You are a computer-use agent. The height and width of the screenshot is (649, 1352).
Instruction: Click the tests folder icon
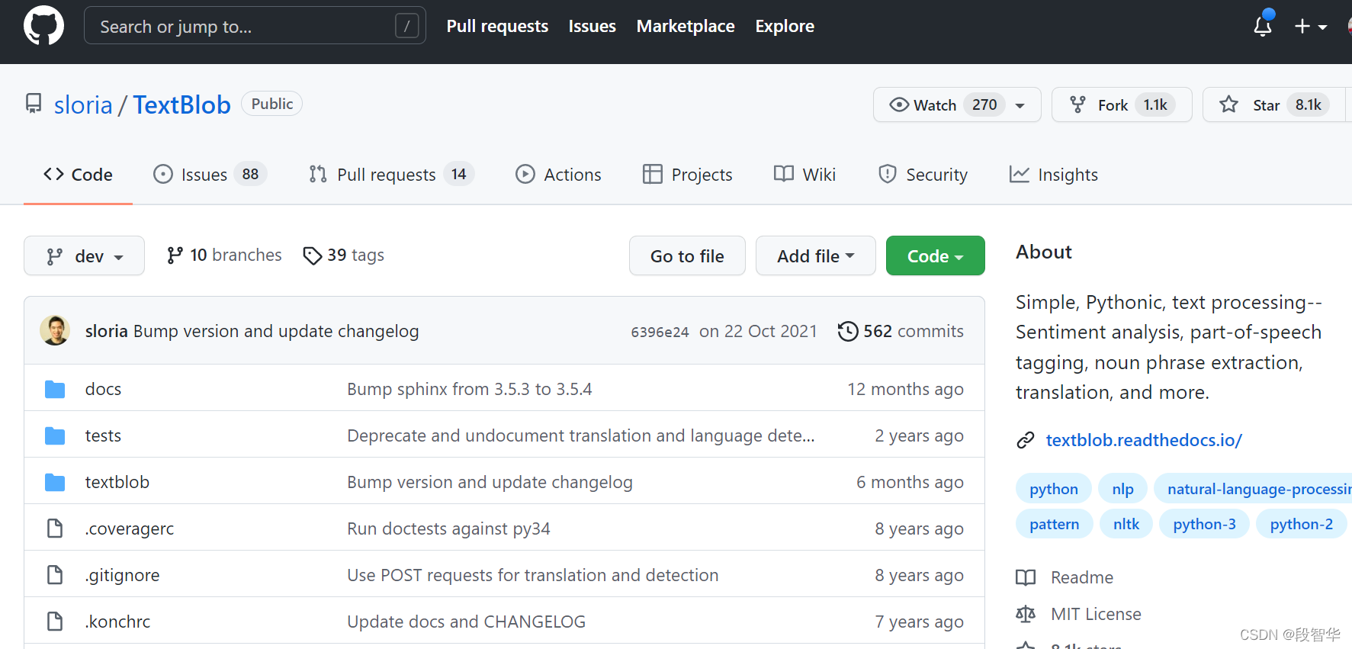(x=55, y=435)
